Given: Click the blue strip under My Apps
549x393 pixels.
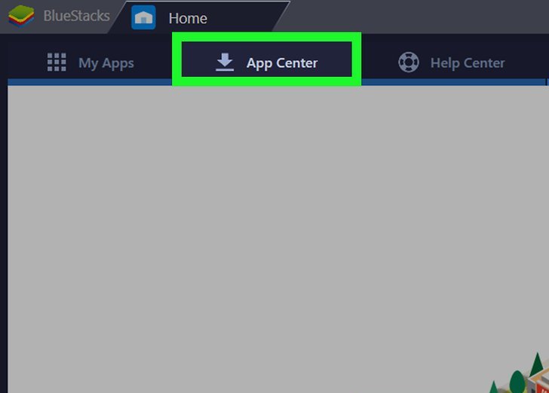Looking at the screenshot, I should click(90, 82).
